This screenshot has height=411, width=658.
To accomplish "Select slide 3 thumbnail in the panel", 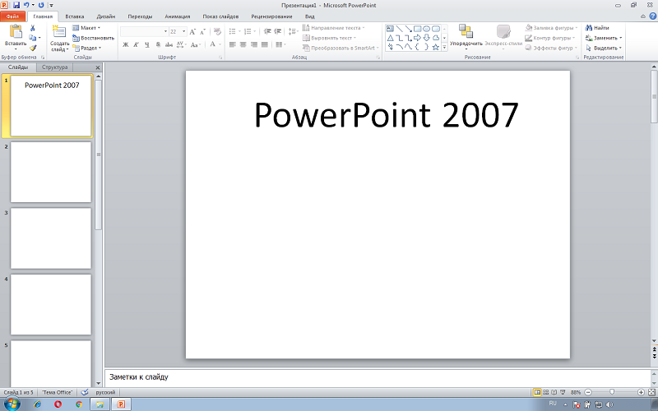I will (x=51, y=238).
